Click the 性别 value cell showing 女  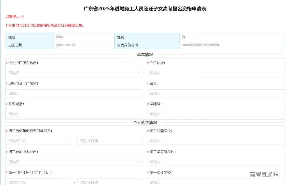(231, 37)
